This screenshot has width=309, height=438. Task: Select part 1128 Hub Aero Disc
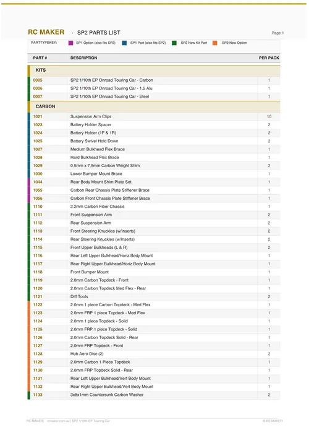tap(38, 354)
